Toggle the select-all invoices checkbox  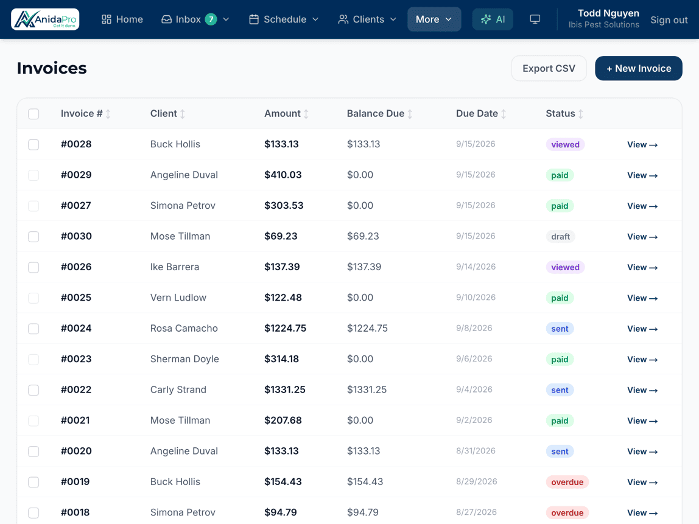point(33,114)
